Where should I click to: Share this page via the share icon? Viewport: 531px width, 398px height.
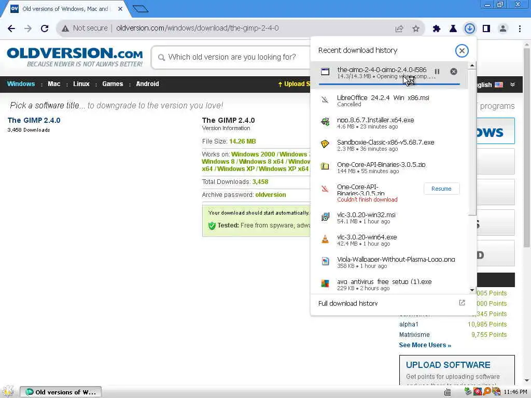click(399, 29)
